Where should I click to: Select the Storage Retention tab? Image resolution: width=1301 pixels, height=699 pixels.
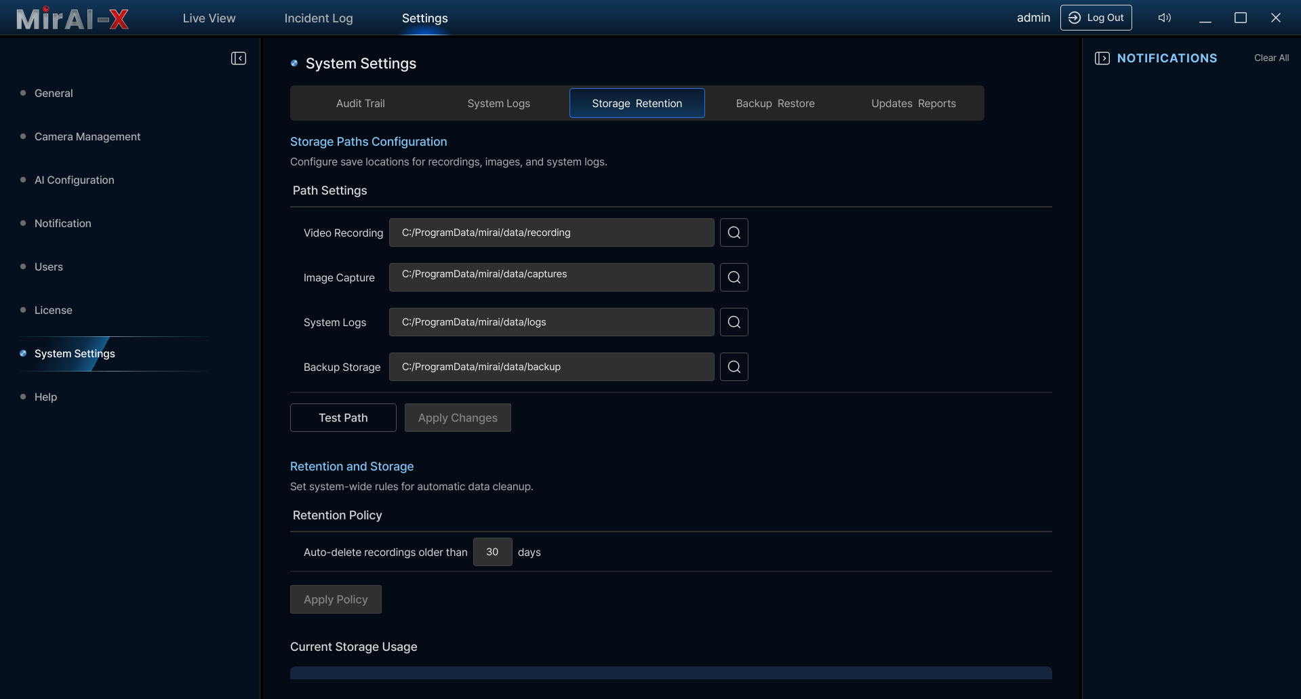click(x=637, y=103)
